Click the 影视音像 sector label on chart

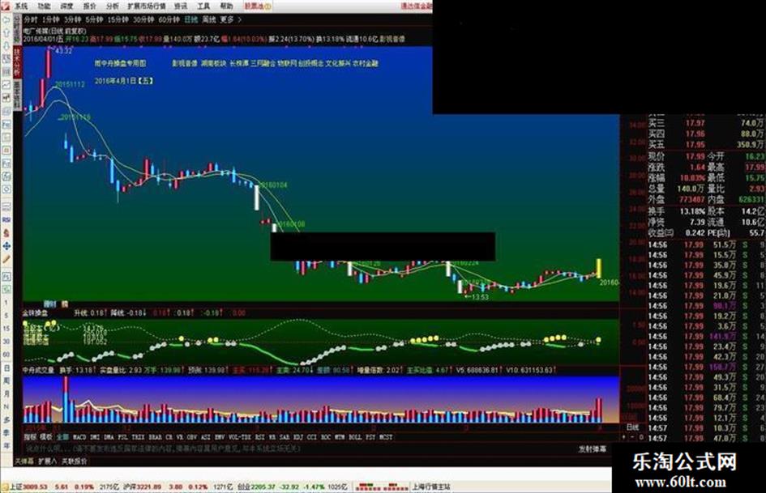185,63
